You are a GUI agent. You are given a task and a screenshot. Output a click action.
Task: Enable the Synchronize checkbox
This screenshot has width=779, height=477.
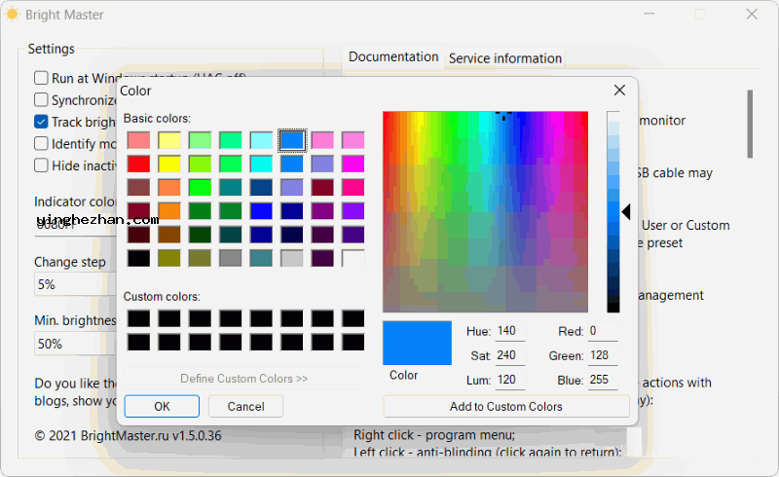41,100
